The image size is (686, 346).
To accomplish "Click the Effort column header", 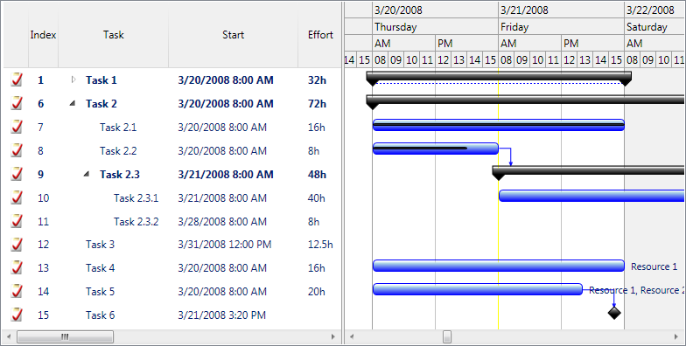I will (320, 35).
